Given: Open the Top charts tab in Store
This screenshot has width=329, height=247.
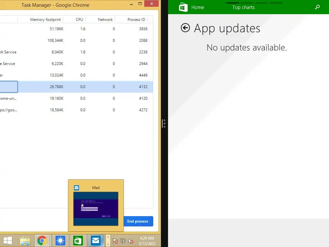Looking at the screenshot, I should coord(244,7).
